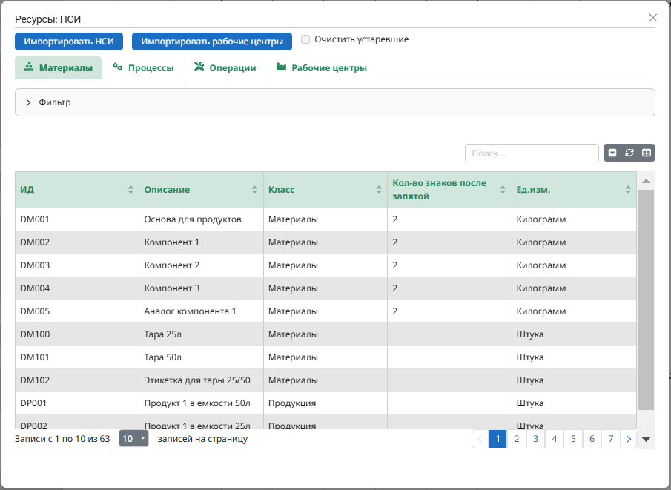The image size is (671, 490).
Task: Click Импортировать рабочие центры button
Action: [212, 42]
